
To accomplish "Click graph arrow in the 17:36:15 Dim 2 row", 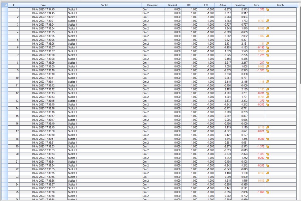I will (x=267, y=104).
